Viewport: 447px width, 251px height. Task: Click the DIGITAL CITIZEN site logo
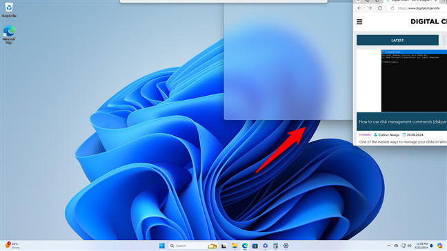(428, 21)
